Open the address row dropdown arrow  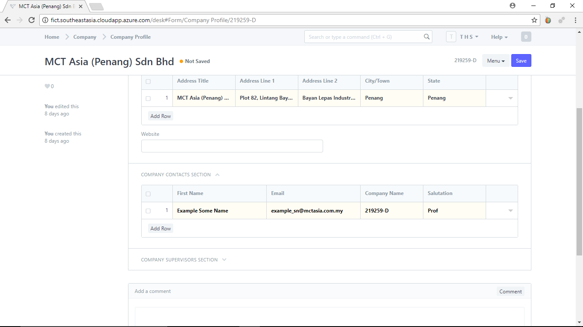click(510, 98)
